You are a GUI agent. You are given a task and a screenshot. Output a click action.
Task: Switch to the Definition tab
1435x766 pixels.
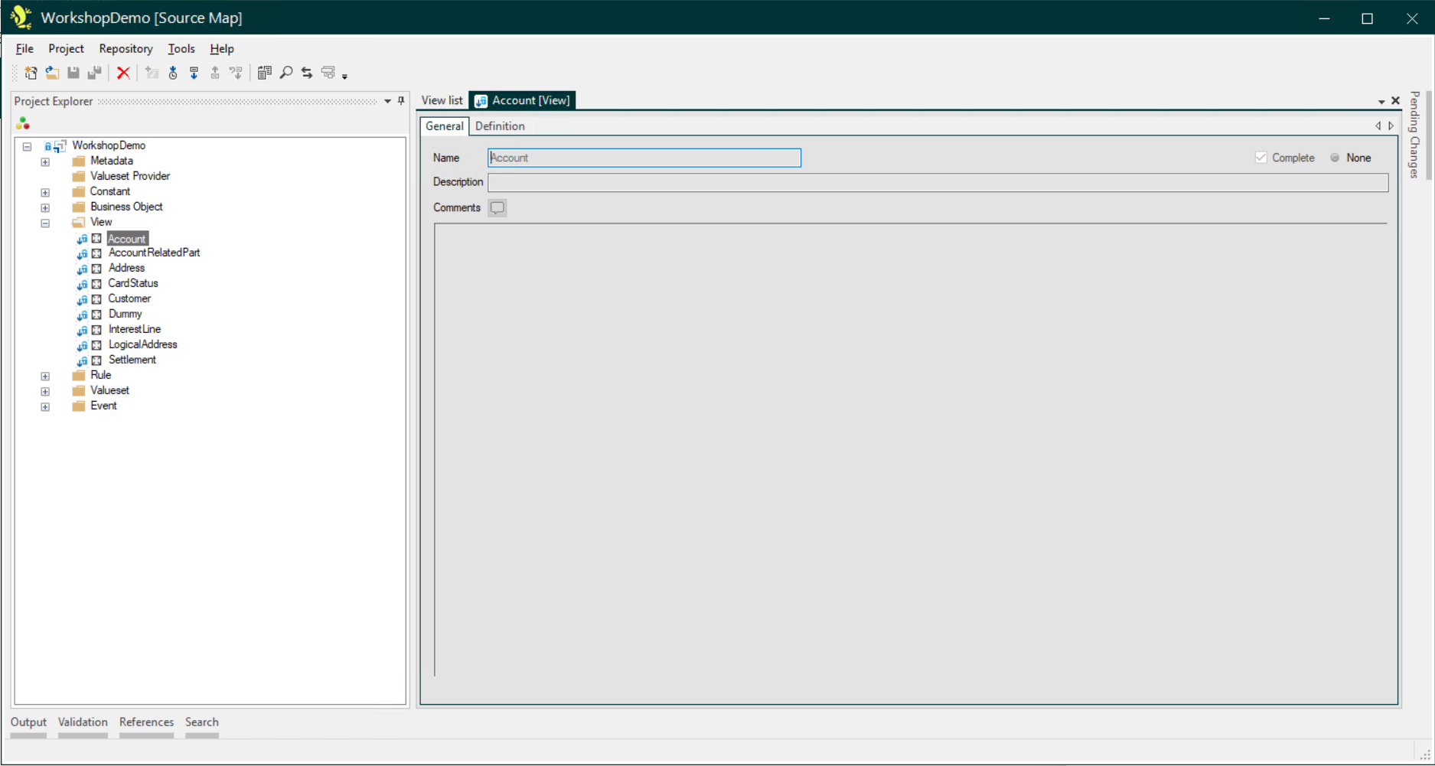[500, 126]
